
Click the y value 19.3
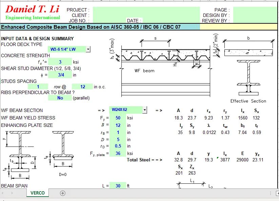pos(208,160)
